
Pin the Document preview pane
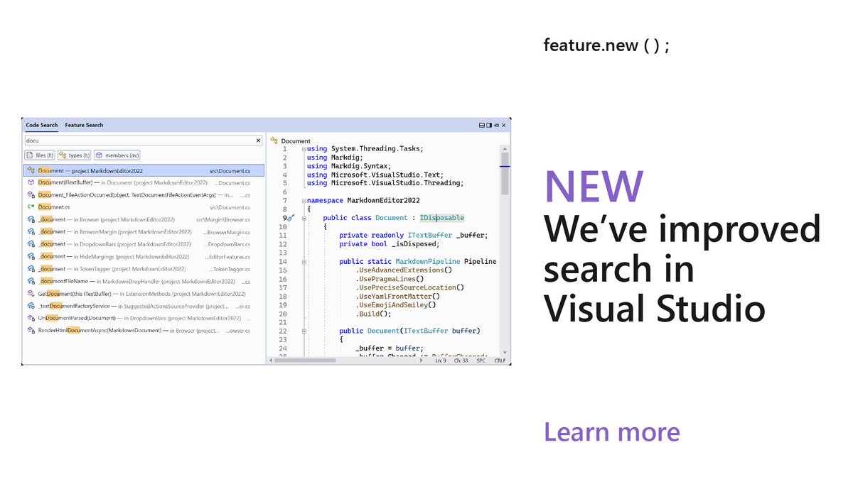[495, 125]
